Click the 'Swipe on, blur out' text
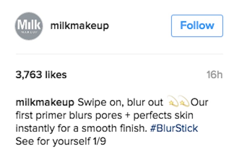 (120, 102)
